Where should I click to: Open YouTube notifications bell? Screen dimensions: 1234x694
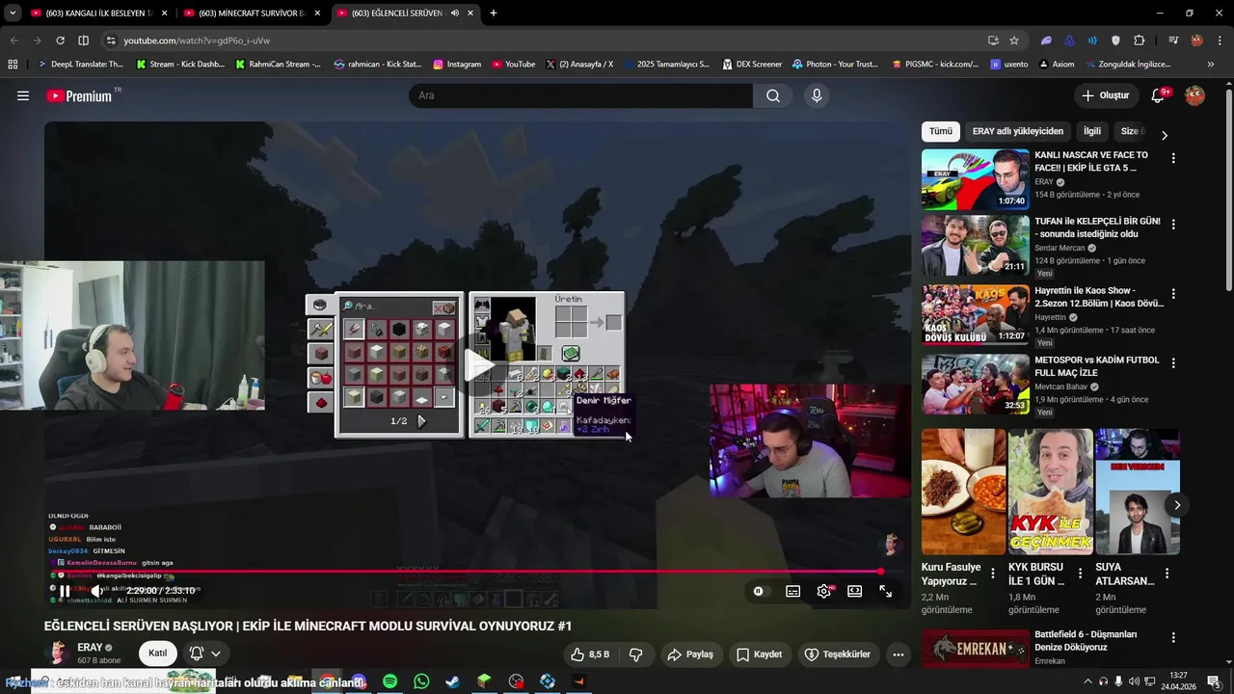click(1159, 95)
